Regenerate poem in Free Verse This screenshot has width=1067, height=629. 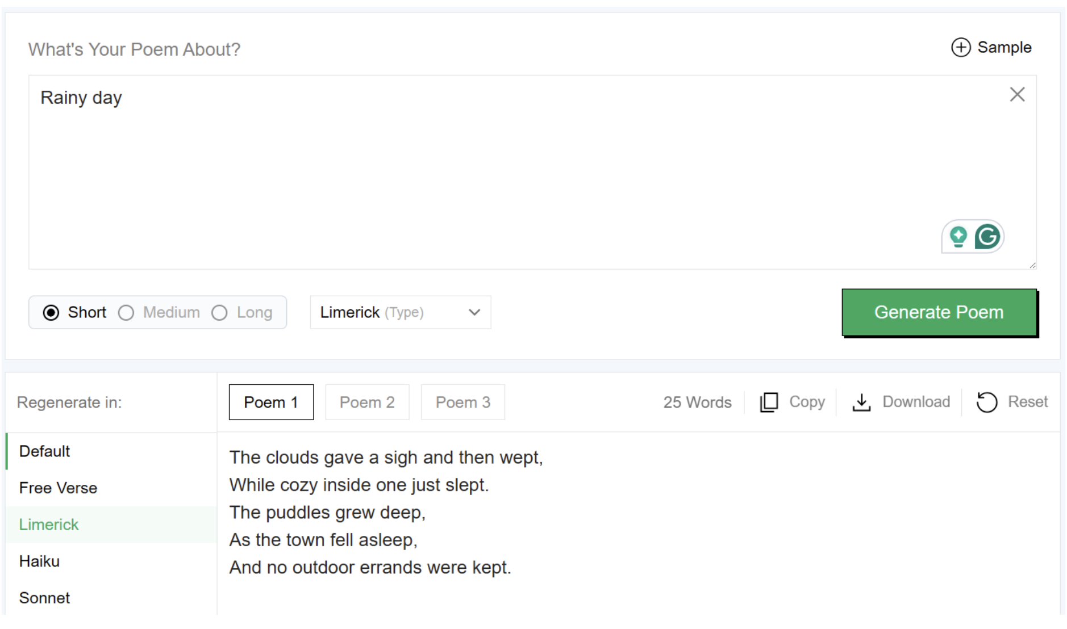coord(58,488)
